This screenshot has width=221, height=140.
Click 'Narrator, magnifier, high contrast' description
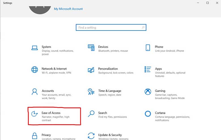[56, 118]
